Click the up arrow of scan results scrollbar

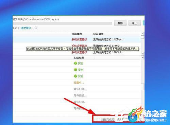(143, 58)
